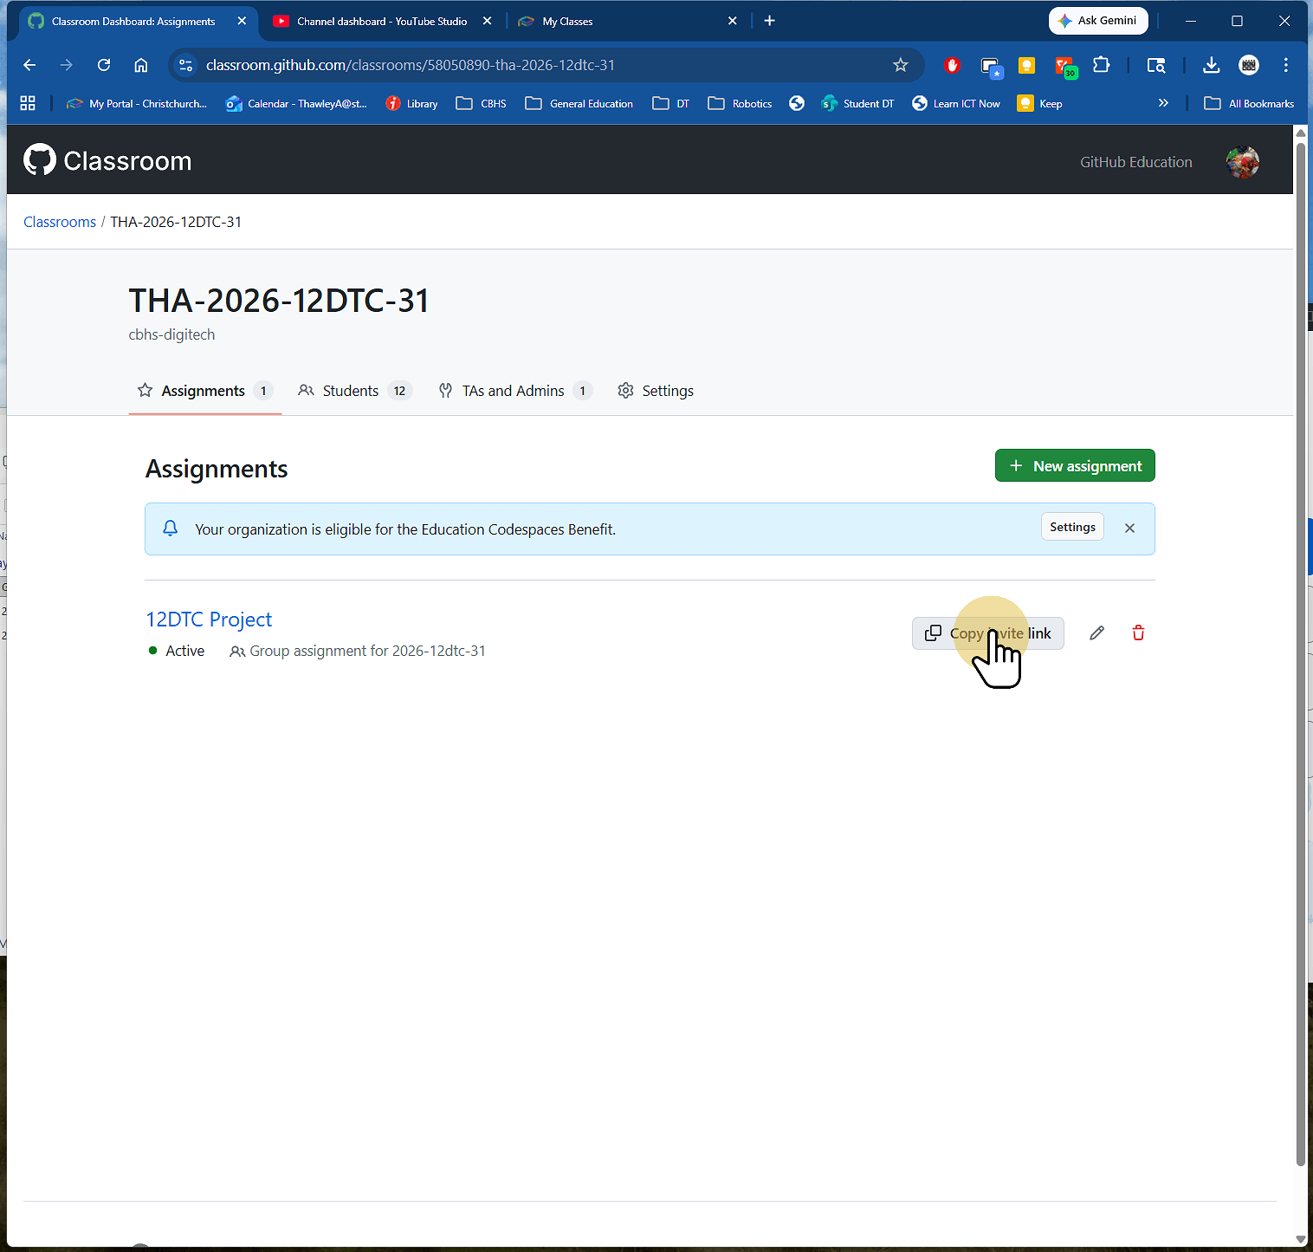Open Chrome's three-dot menu
Image resolution: width=1313 pixels, height=1252 pixels.
tap(1286, 65)
